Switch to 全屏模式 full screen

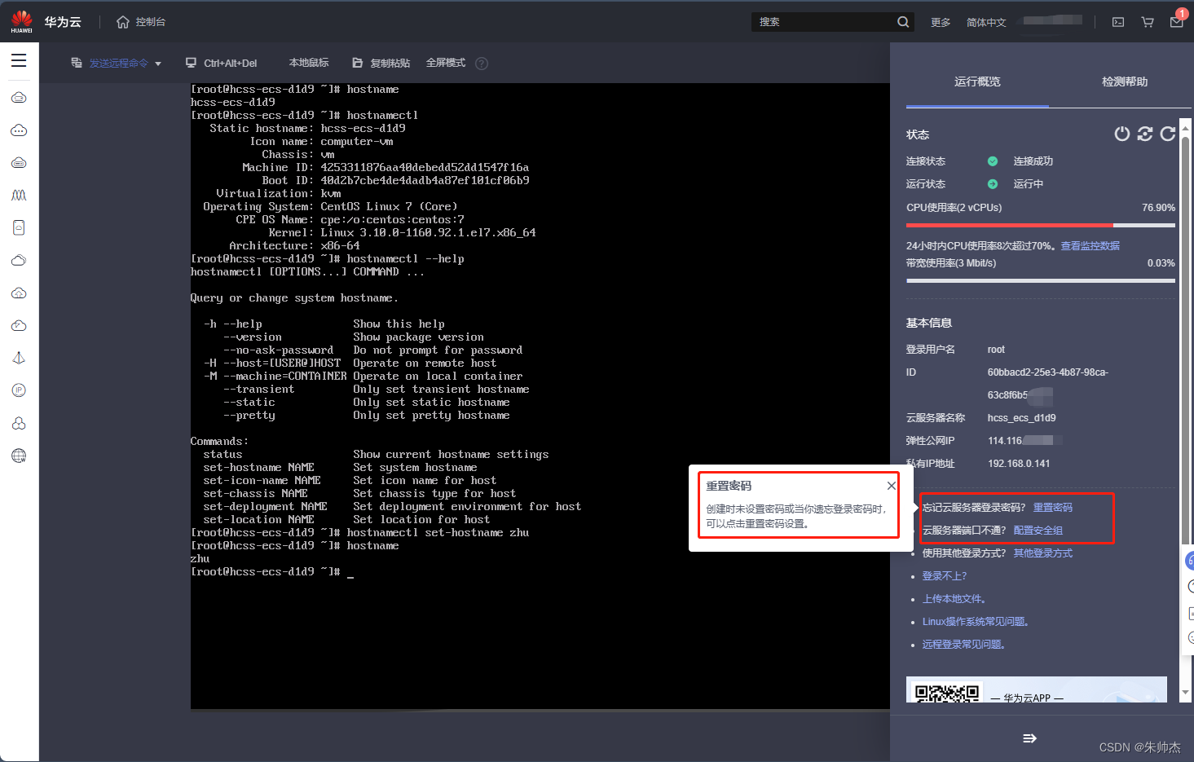446,63
